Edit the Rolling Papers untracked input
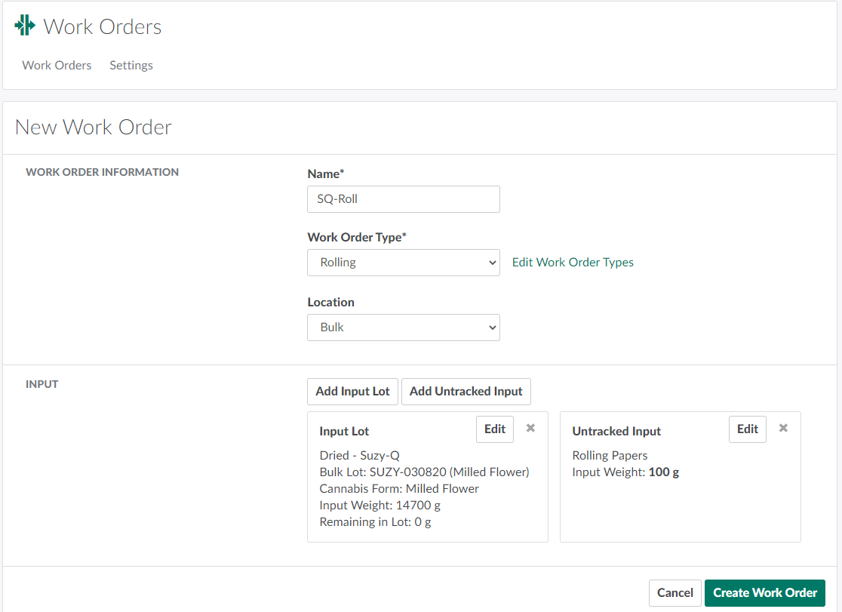The width and height of the screenshot is (842, 612). coord(747,429)
